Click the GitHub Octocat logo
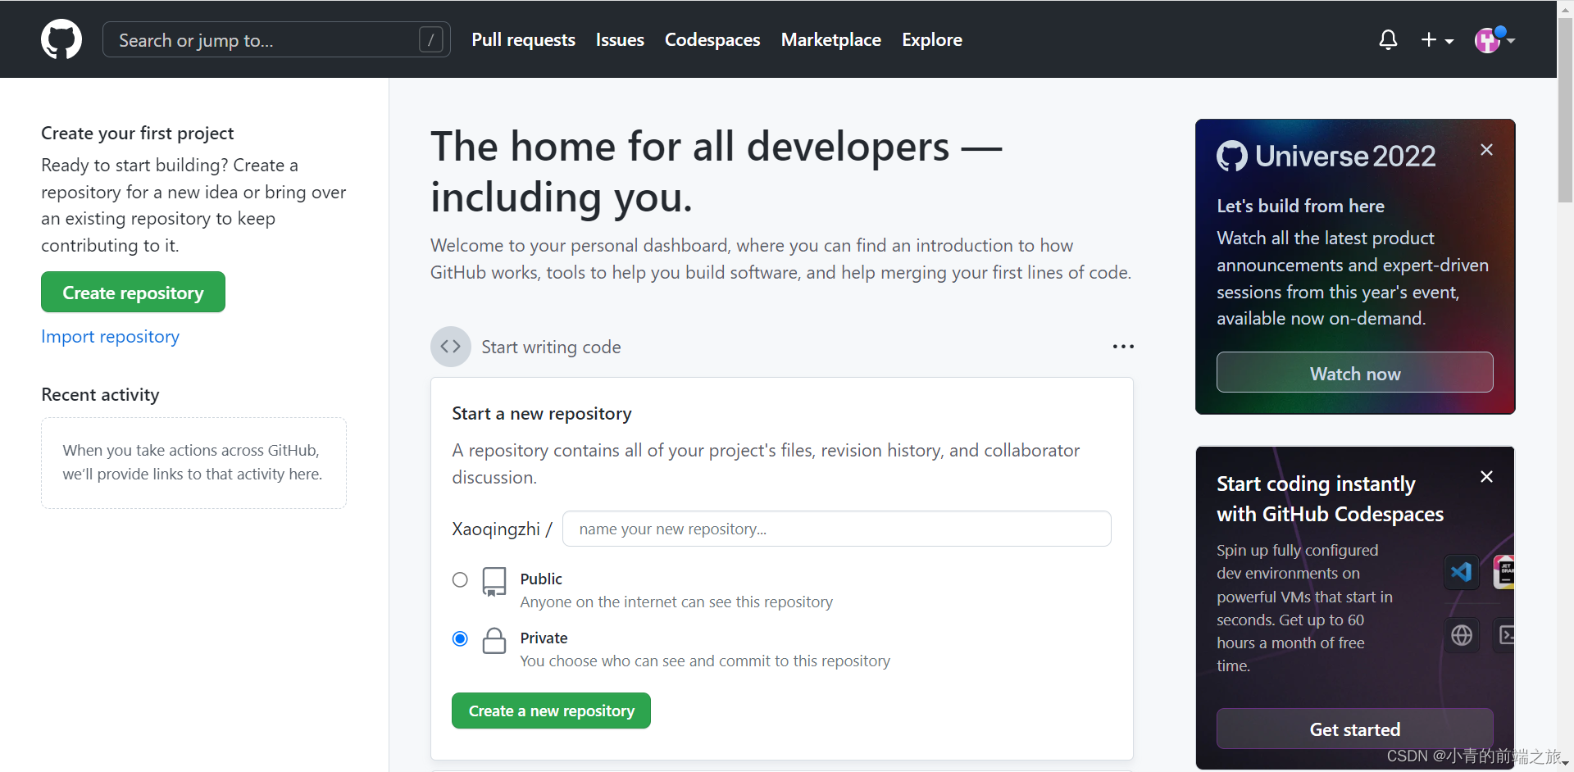Image resolution: width=1574 pixels, height=772 pixels. coord(61,39)
